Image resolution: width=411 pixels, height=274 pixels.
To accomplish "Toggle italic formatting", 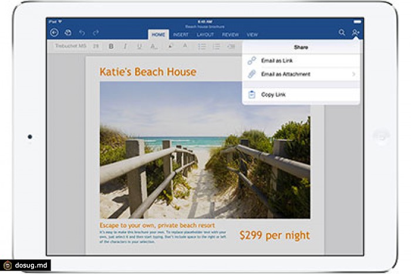I will pyautogui.click(x=124, y=46).
